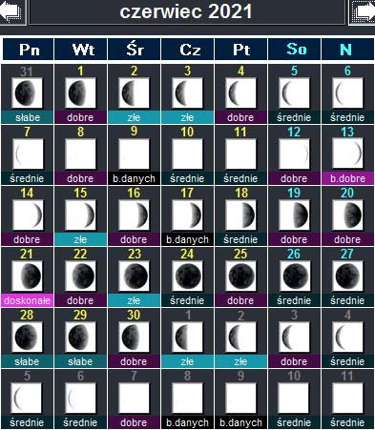Click the doskonałe rating under day 21
375x430 pixels.
(27, 300)
